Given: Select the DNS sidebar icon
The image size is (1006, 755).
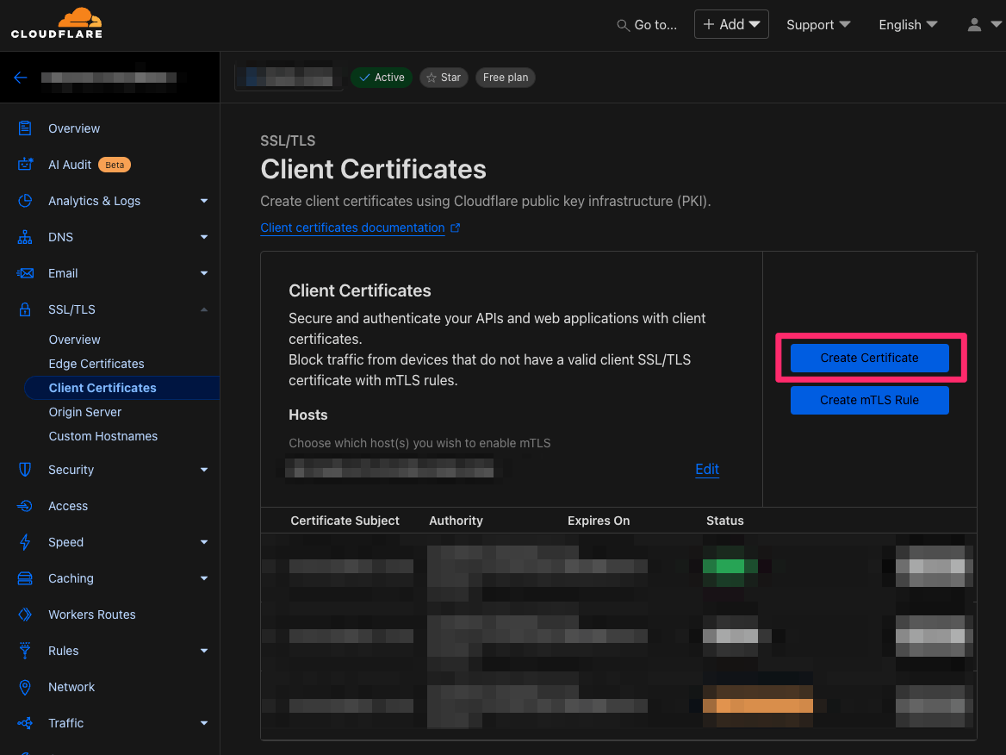Looking at the screenshot, I should (27, 236).
